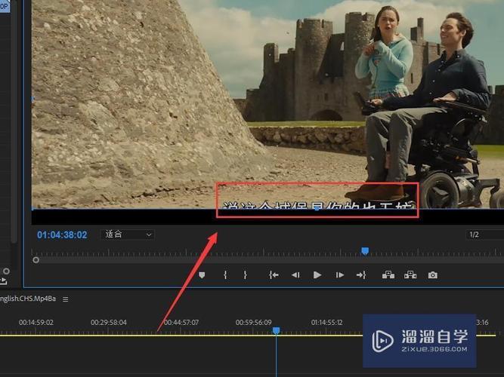Screen dimensions: 504x377
Task: Play the sequence in Program Monitor
Action: [x=317, y=275]
